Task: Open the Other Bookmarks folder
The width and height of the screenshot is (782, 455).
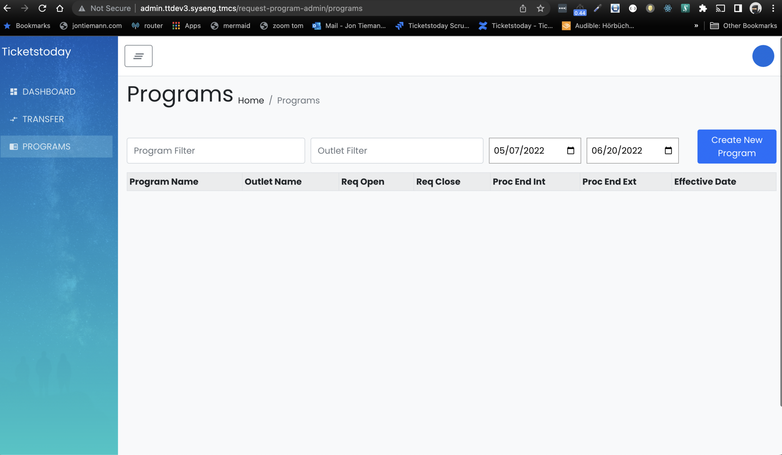Action: [743, 26]
